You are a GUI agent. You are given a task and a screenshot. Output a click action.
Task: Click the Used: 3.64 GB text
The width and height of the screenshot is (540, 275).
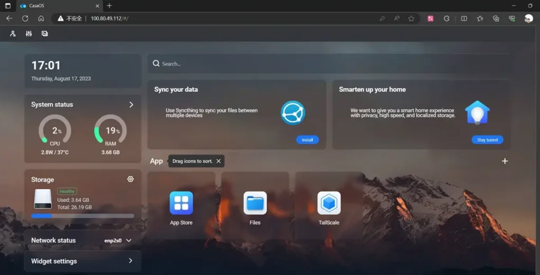(x=73, y=200)
